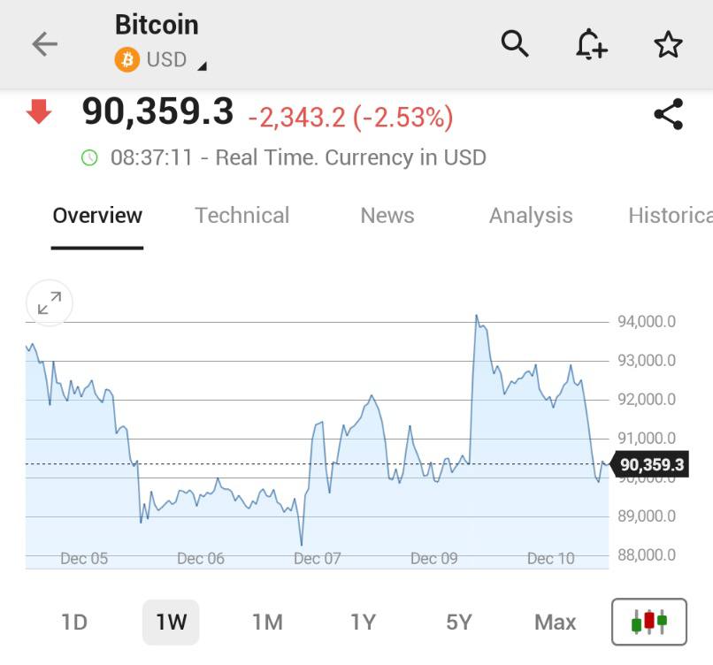Share Bitcoin quote via share icon

click(668, 115)
